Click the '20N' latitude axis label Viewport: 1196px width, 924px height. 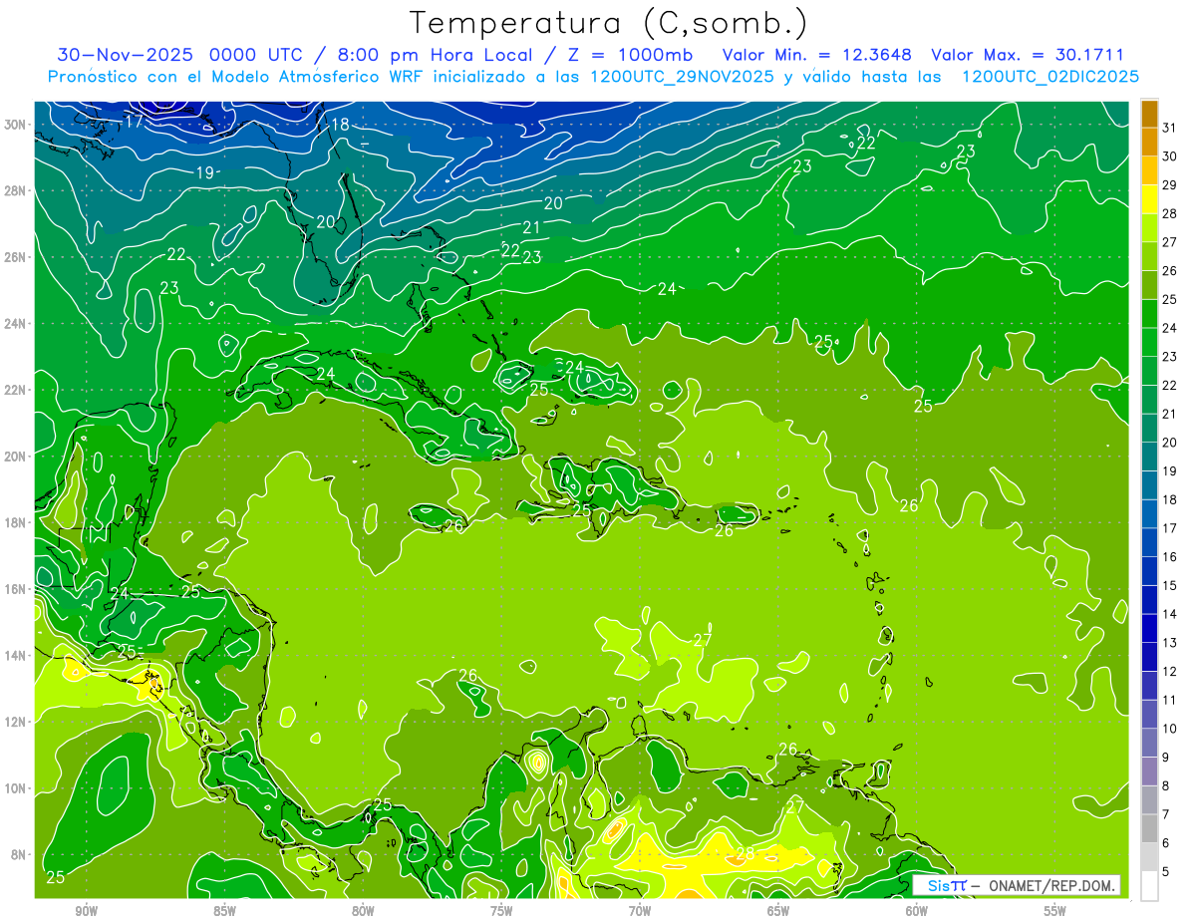click(x=16, y=457)
